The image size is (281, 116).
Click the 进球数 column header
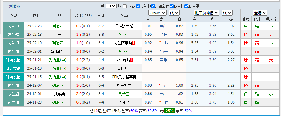click(x=271, y=19)
